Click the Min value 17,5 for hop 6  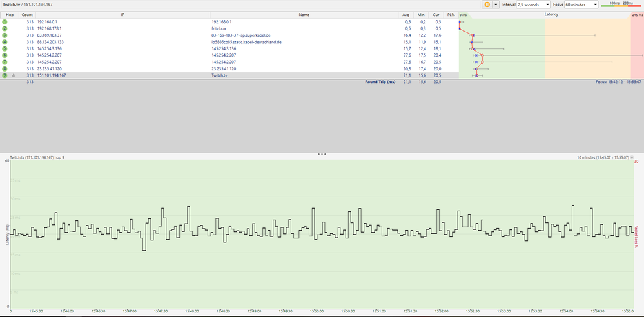pyautogui.click(x=422, y=55)
